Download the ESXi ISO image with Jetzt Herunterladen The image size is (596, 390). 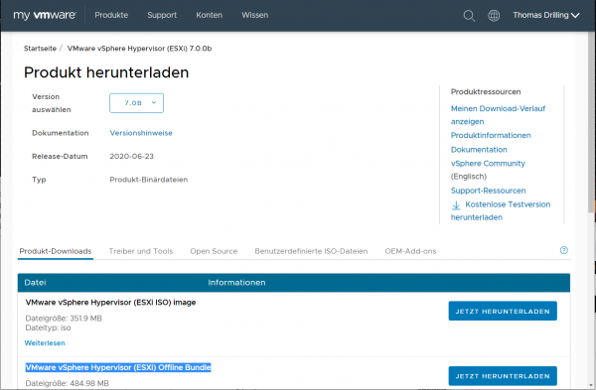tap(503, 311)
